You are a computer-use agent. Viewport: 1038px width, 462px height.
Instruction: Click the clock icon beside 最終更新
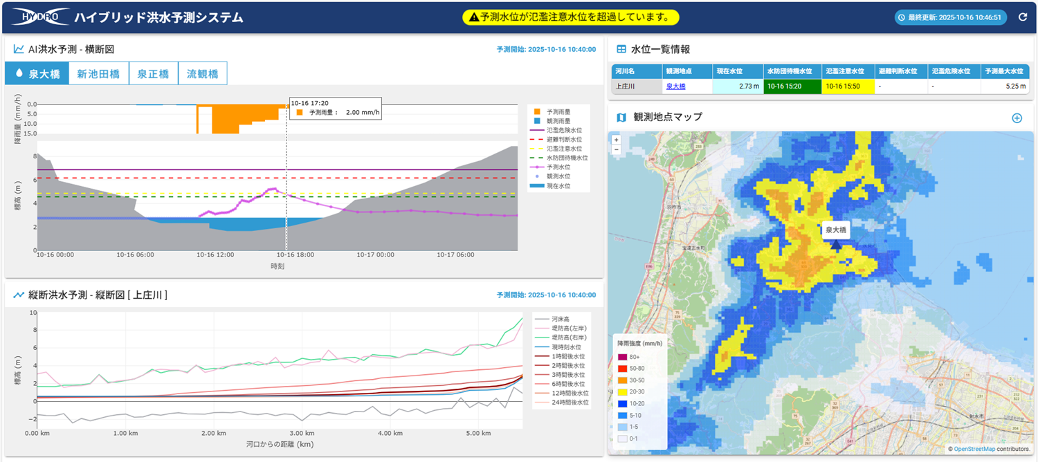click(901, 17)
